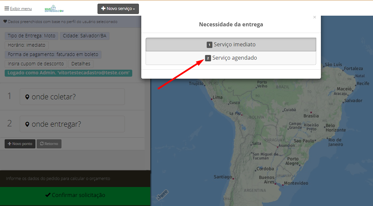The height and width of the screenshot is (206, 373).
Task: Close the Necessidade da entrega dialog
Action: click(315, 17)
